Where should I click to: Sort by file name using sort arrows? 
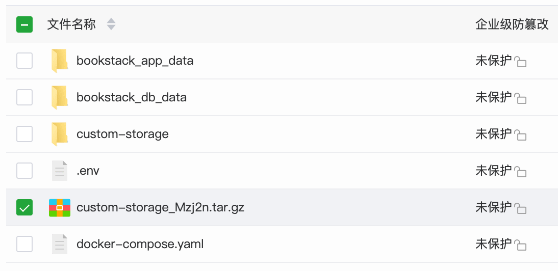coord(111,24)
